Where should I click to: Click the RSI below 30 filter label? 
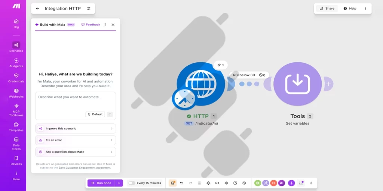pyautogui.click(x=244, y=75)
